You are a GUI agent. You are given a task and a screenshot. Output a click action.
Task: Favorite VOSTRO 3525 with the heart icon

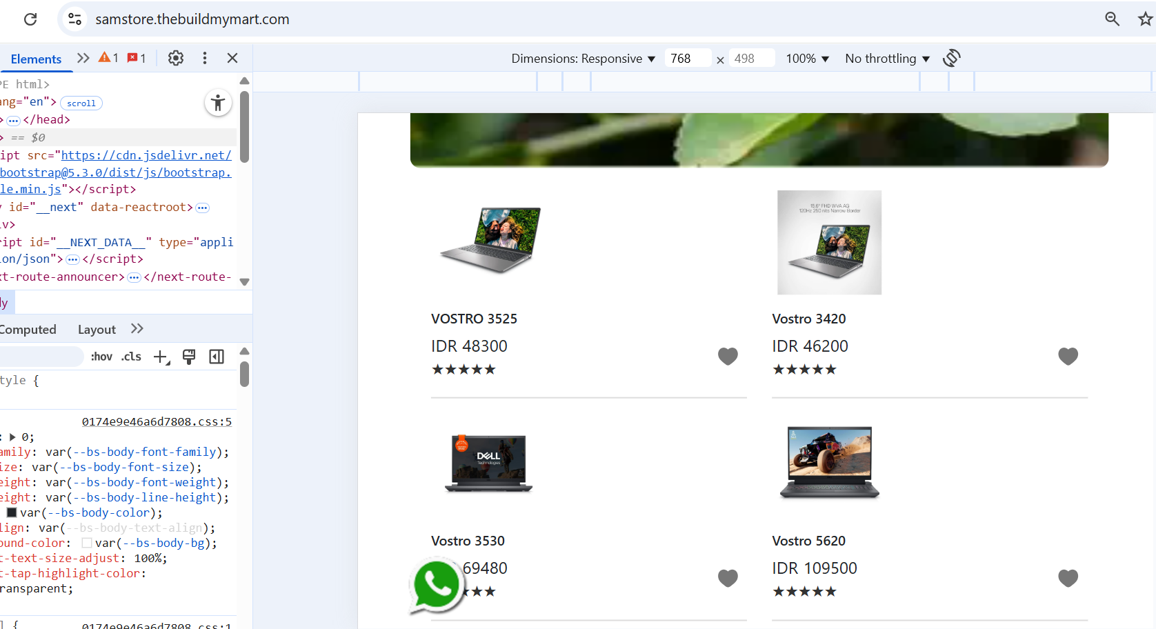pyautogui.click(x=728, y=356)
